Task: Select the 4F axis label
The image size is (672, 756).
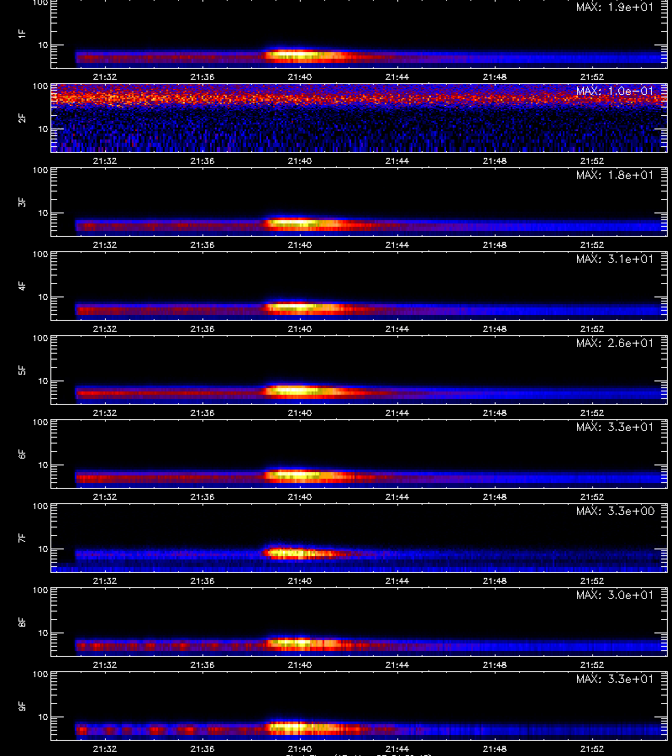Action: point(22,286)
